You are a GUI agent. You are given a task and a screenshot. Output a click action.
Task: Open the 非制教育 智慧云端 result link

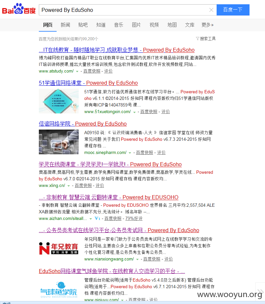[x=109, y=198]
